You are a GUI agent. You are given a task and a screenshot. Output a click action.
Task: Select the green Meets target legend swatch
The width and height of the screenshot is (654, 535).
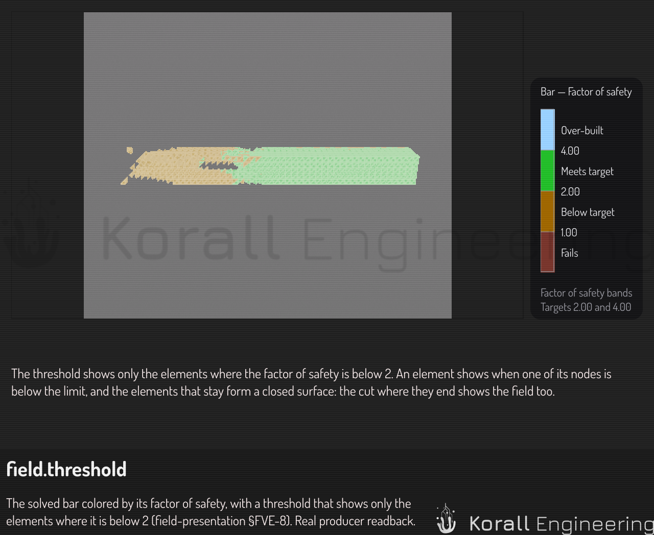coord(547,171)
